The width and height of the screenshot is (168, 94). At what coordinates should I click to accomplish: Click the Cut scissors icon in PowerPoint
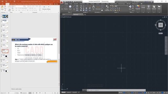pyautogui.click(x=5, y=6)
